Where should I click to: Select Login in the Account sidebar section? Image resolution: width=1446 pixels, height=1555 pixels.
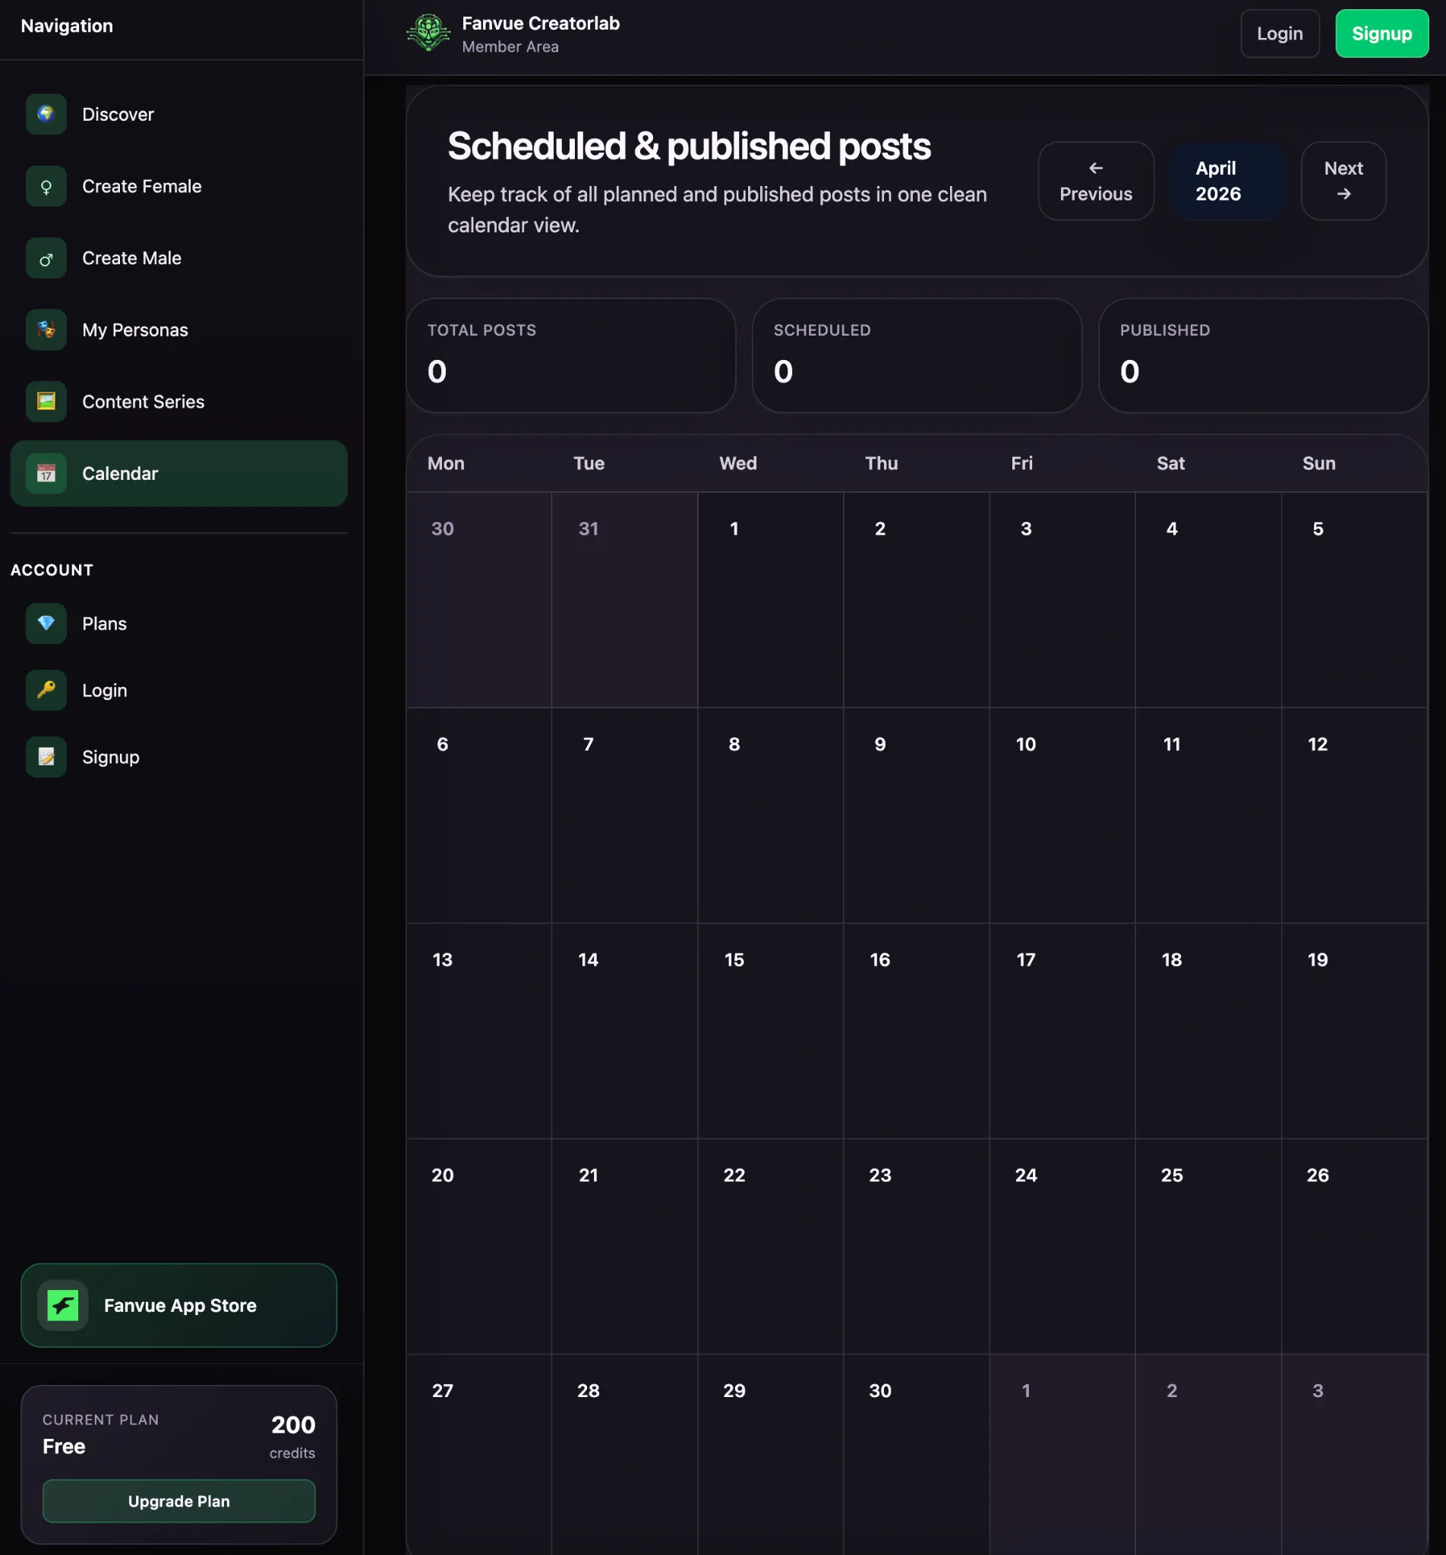[x=178, y=690]
